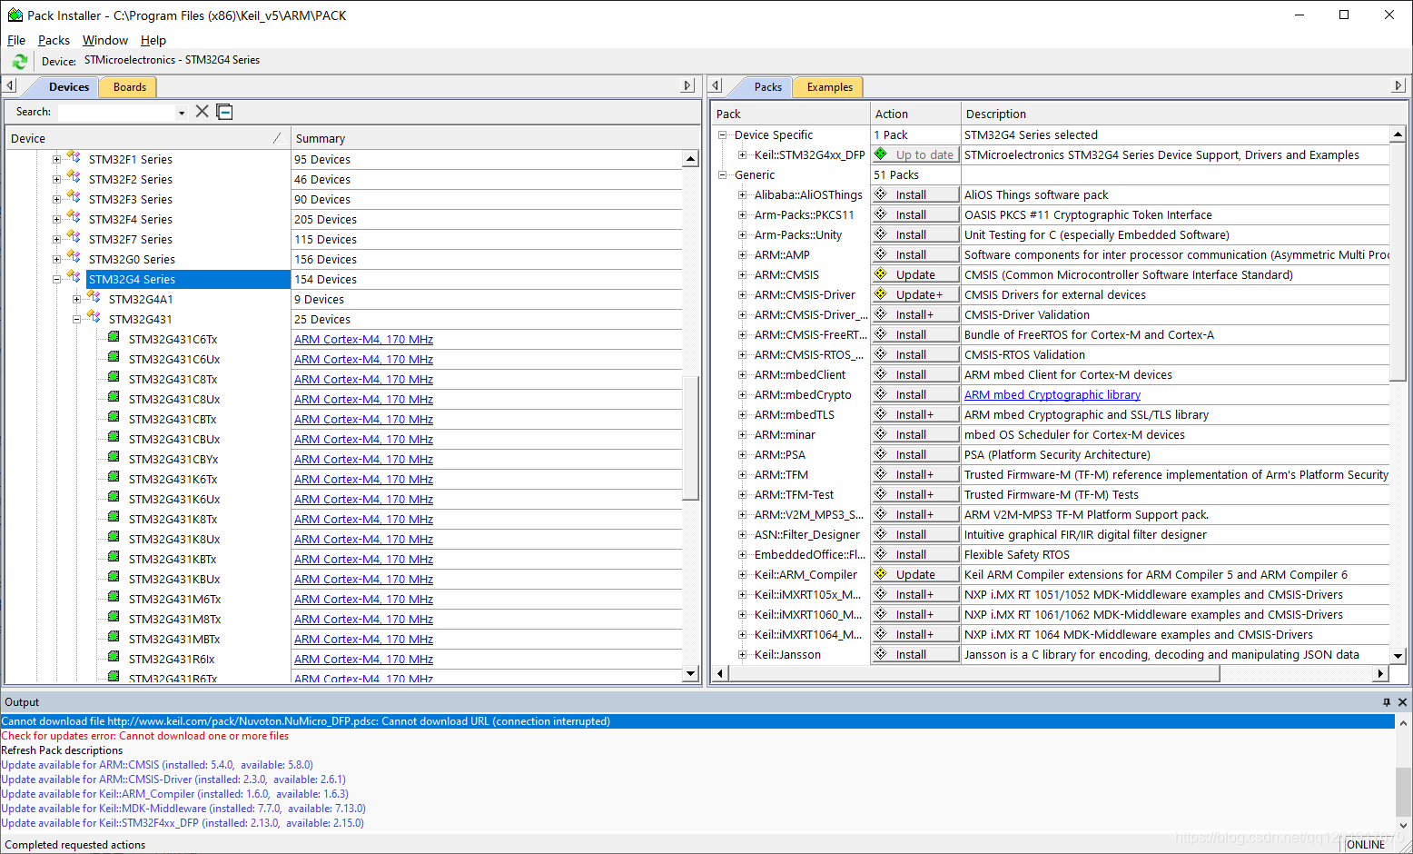Click the green Refresh packs icon
Viewport: 1413px width, 854px height.
click(20, 61)
